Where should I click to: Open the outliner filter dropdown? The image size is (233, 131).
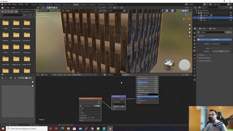pos(227,7)
